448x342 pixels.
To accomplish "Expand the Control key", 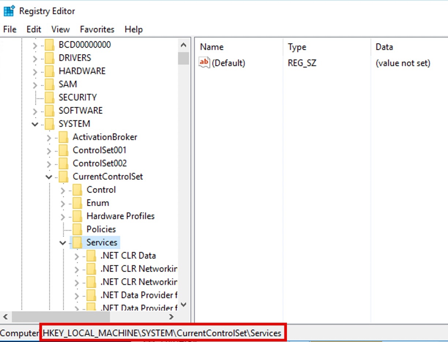I will (63, 191).
